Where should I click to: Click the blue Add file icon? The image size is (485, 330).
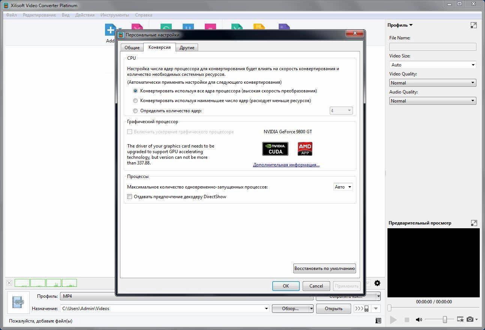111,30
